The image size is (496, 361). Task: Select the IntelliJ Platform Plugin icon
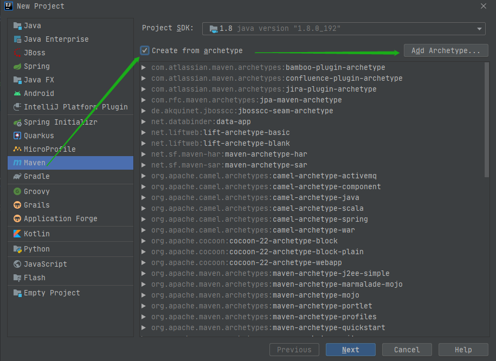point(17,107)
